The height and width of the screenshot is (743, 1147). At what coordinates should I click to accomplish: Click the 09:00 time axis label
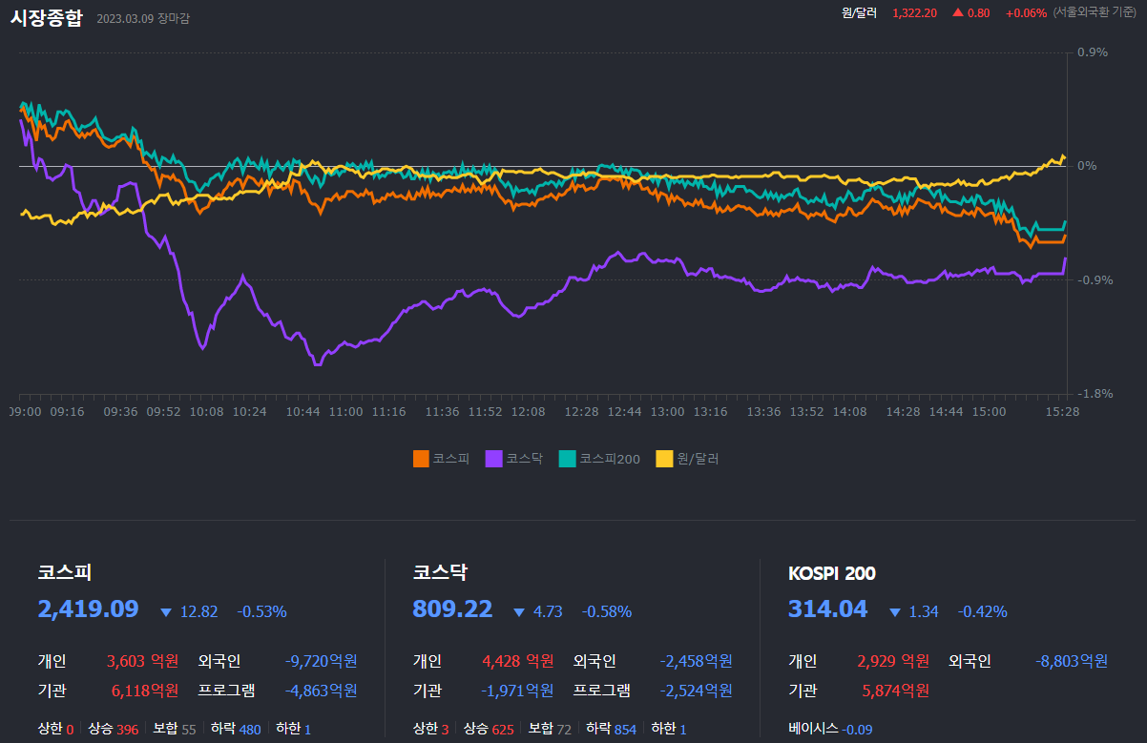[26, 411]
